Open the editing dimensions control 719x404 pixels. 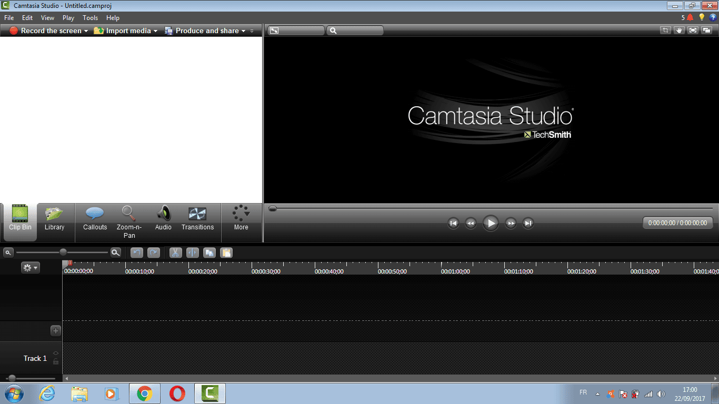click(296, 31)
